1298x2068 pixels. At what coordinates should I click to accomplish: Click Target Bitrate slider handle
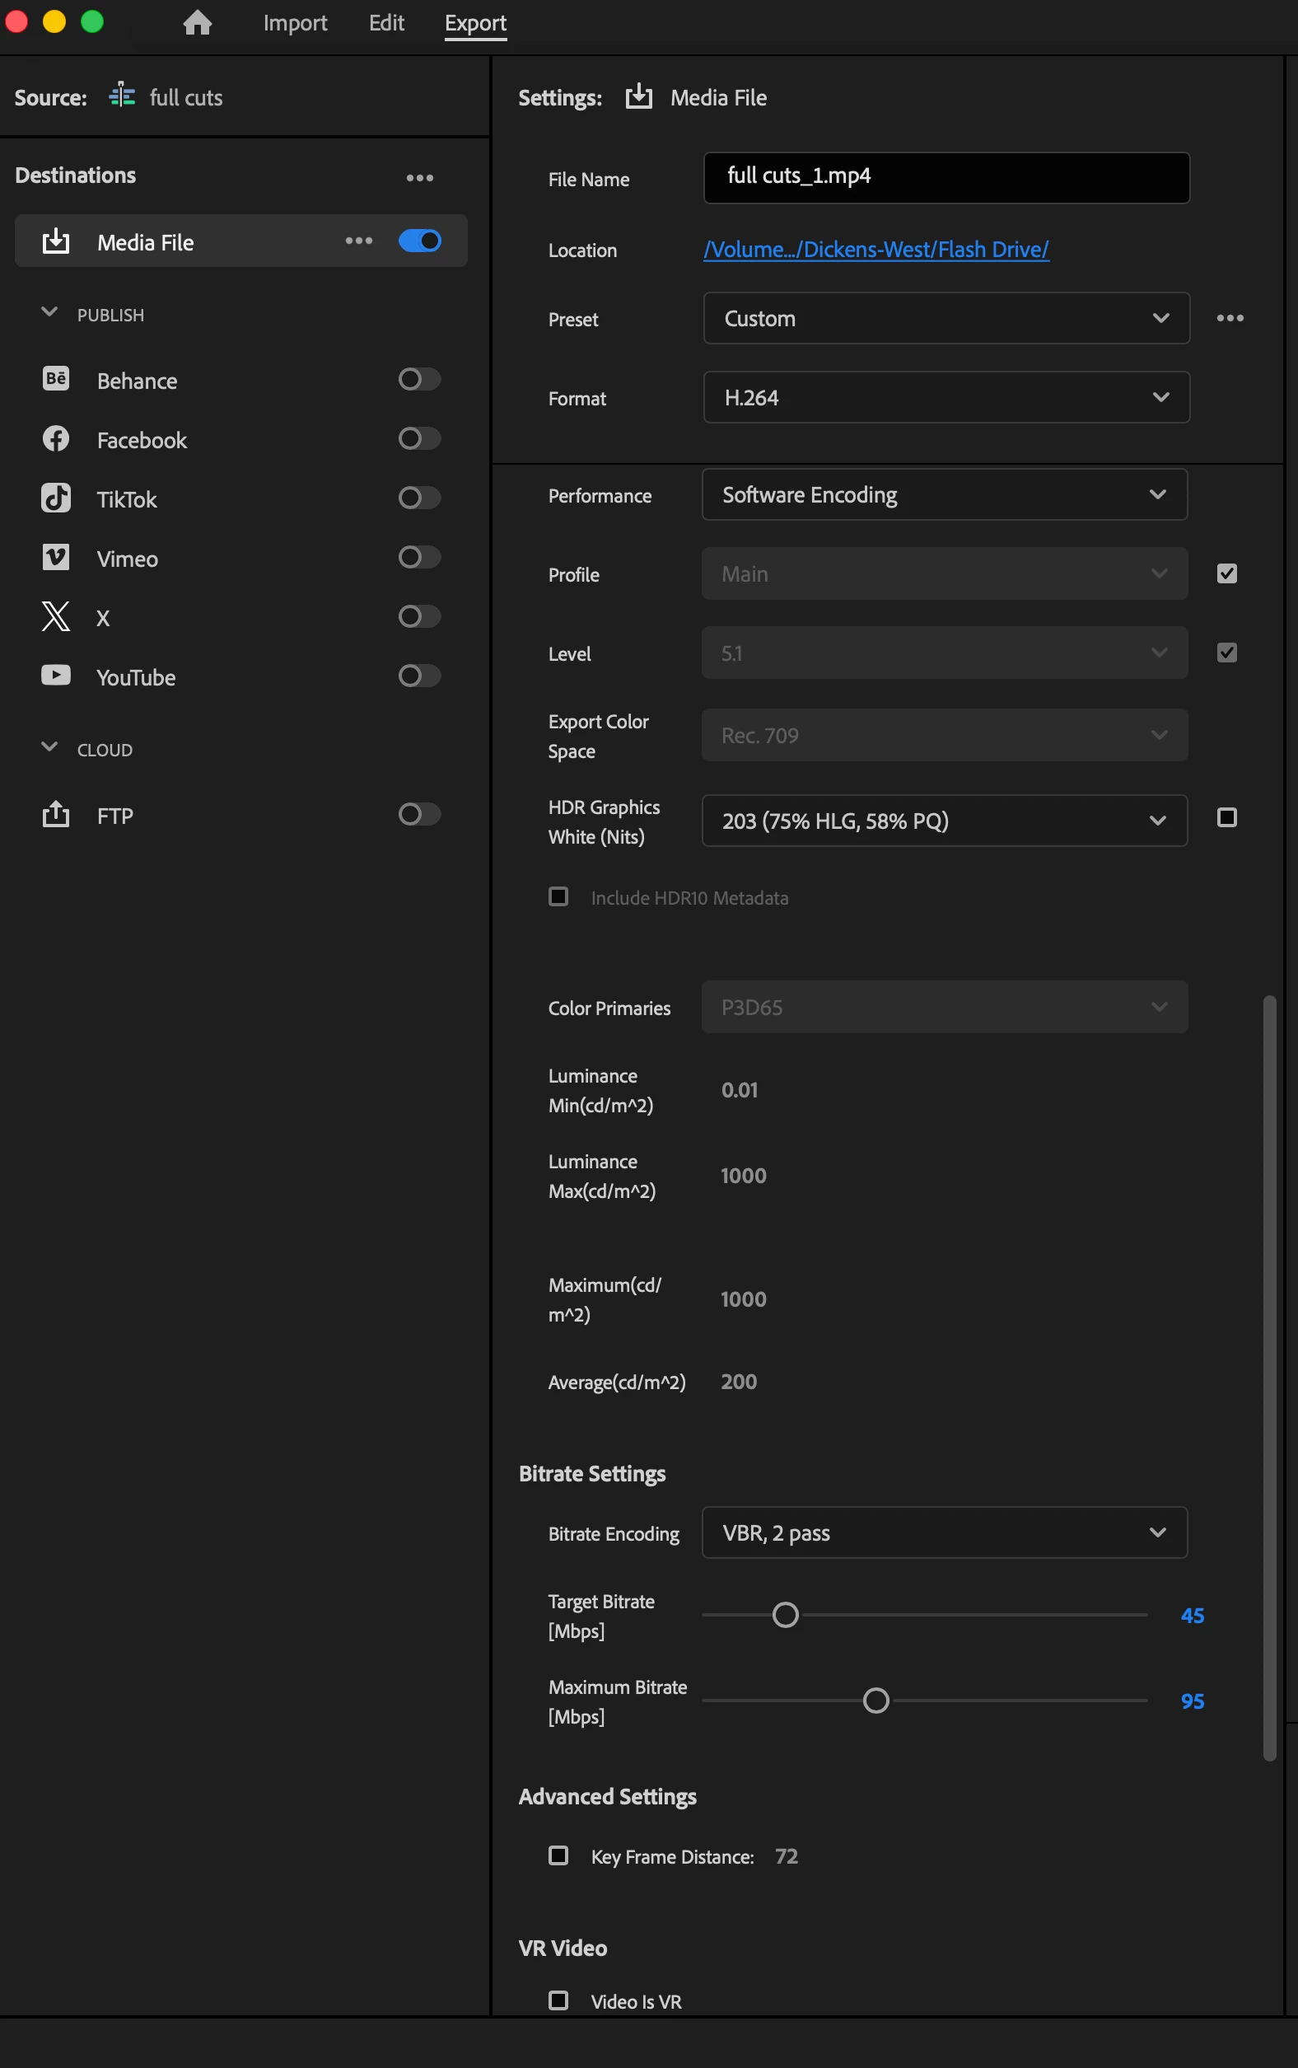tap(786, 1616)
